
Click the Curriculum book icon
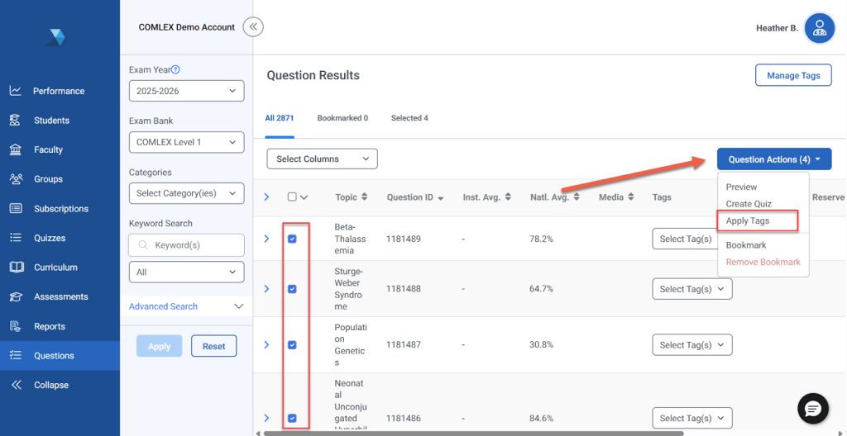[15, 268]
